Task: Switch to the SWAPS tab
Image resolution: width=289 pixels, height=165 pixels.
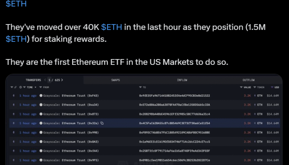Action: coord(116,80)
